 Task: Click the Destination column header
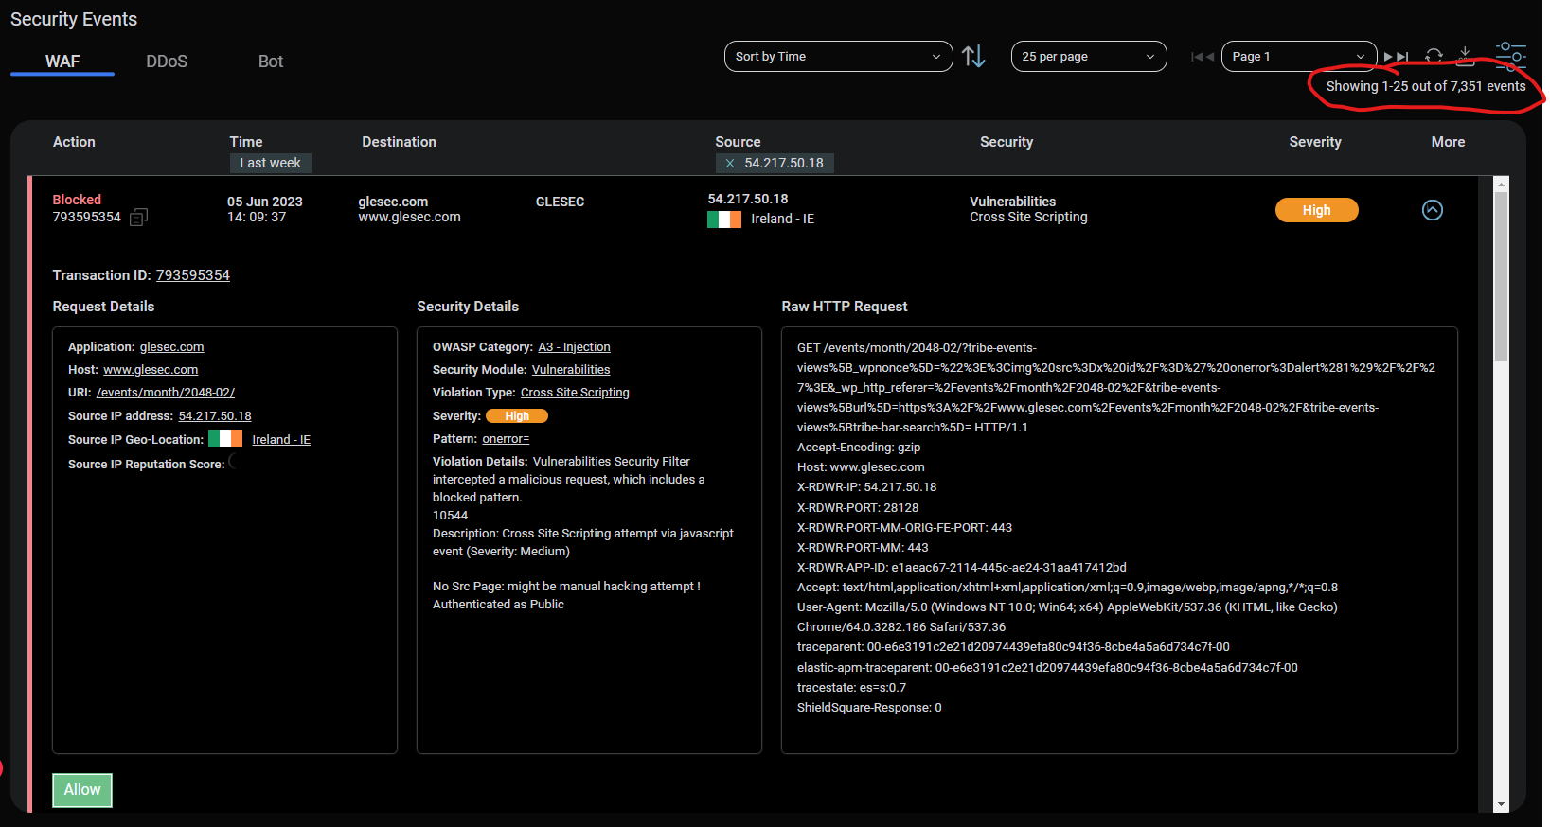(x=400, y=142)
